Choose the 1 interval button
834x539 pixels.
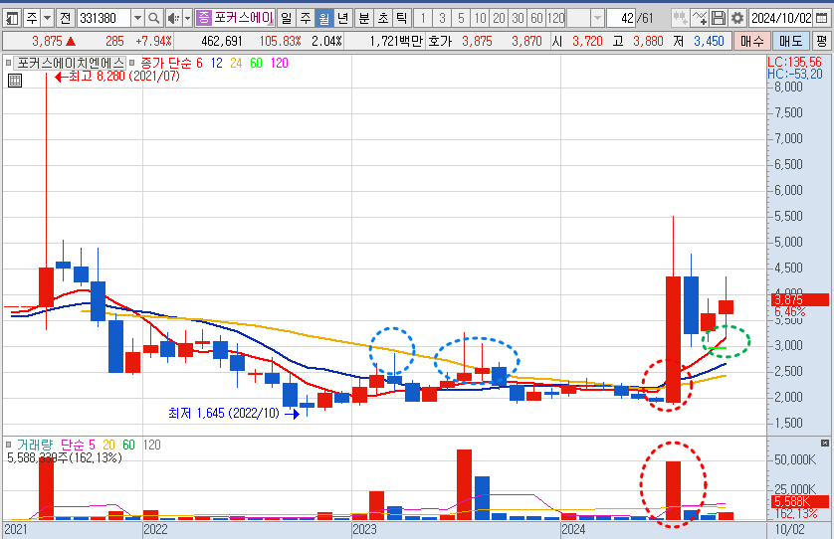tap(423, 19)
